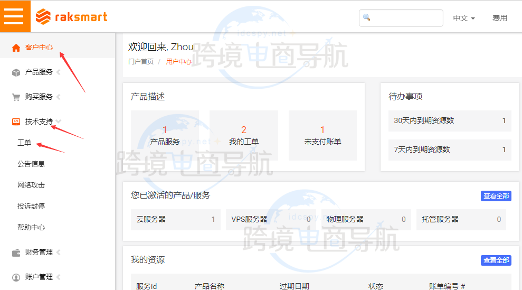Click the shopping cart icon for 购买服务

point(16,97)
